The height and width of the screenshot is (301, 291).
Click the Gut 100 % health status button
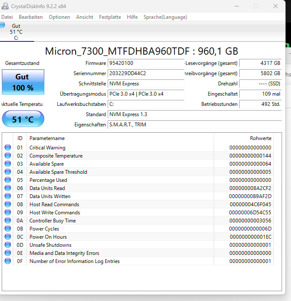(x=23, y=82)
